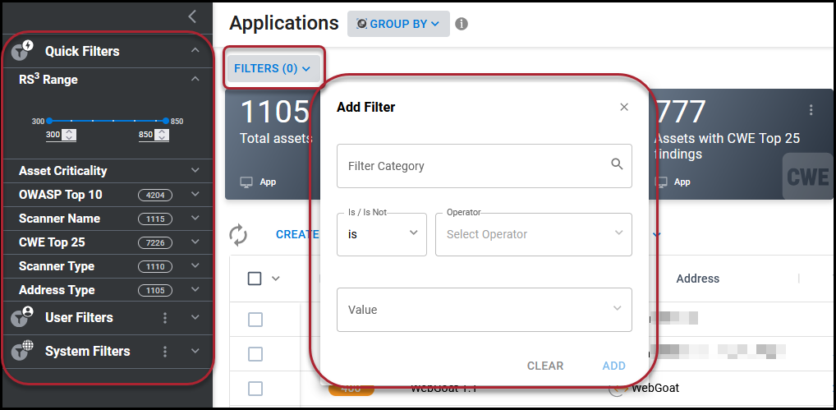The height and width of the screenshot is (410, 836).
Task: Click the ADD button in Add Filter
Action: (614, 366)
